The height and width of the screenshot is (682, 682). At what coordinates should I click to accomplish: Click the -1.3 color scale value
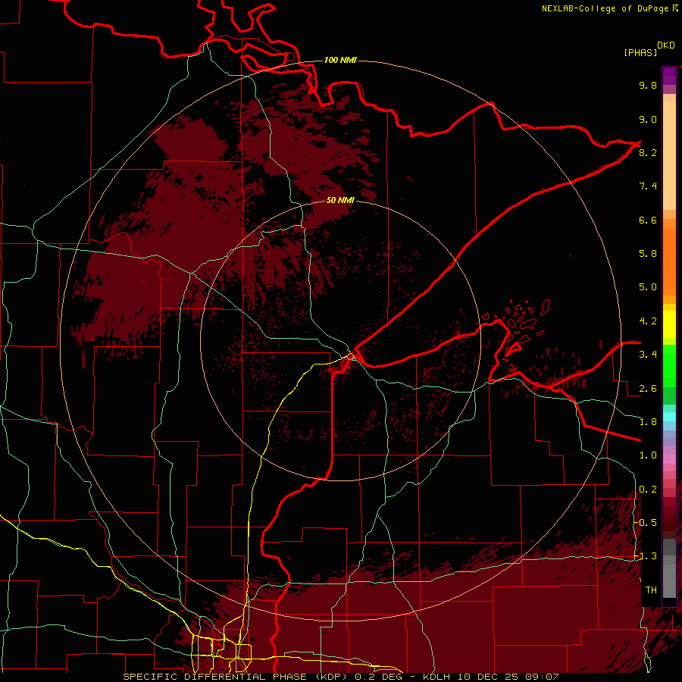click(645, 556)
